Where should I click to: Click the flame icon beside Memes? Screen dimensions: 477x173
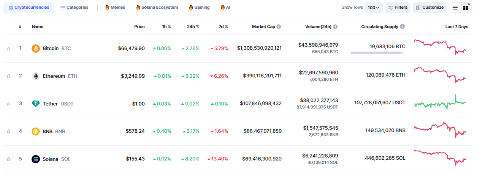point(107,7)
